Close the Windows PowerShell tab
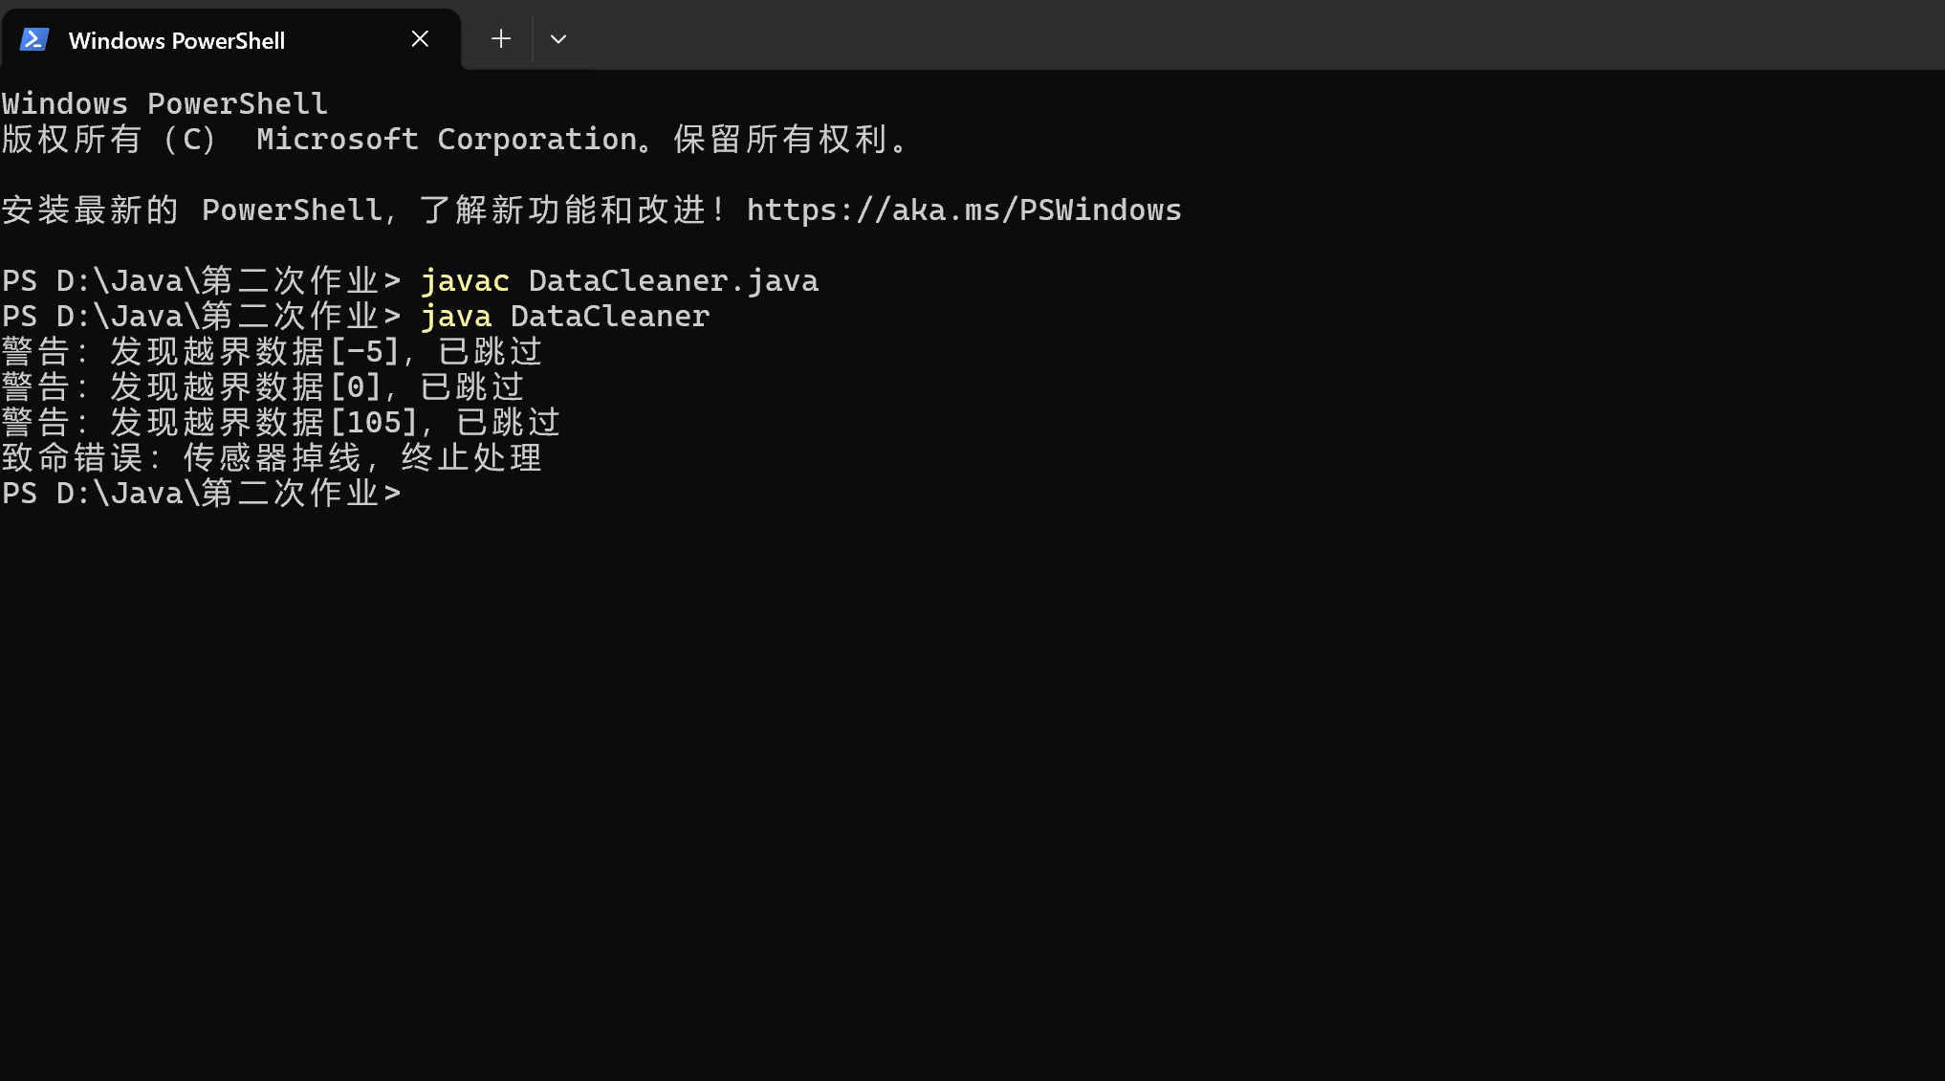 pyautogui.click(x=420, y=39)
